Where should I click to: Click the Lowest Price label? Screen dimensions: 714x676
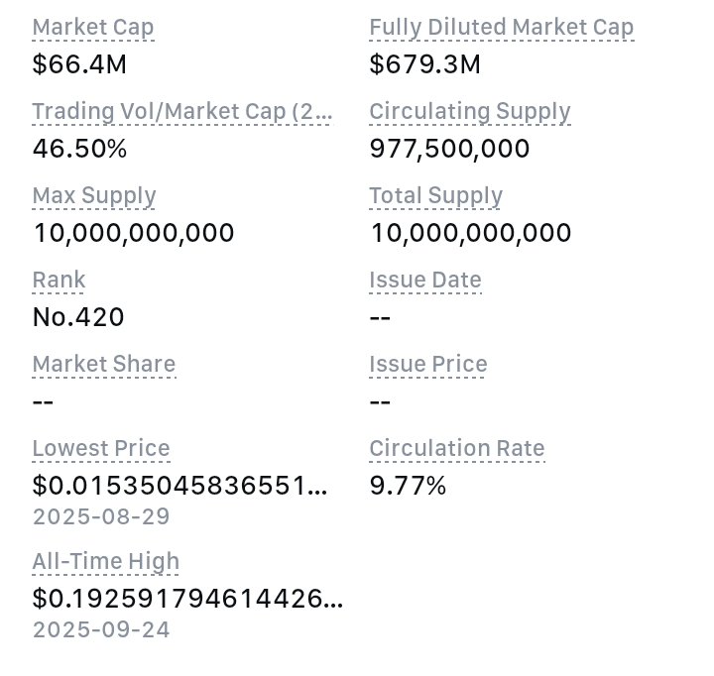pos(101,449)
